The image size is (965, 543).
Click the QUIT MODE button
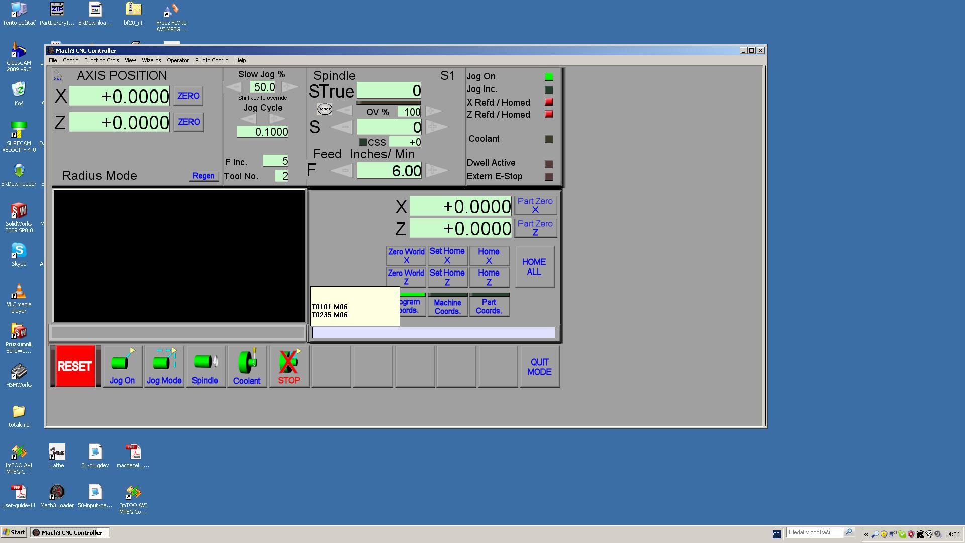[539, 367]
